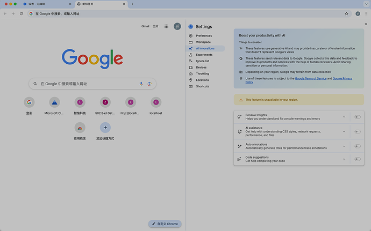Expand the AI assistance details chevron
Viewport: 371px width, 231px height.
[x=344, y=132]
